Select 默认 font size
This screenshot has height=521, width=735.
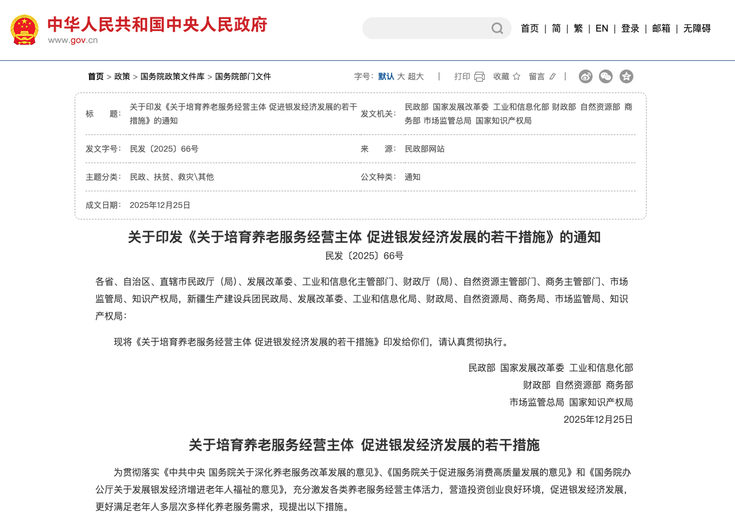(386, 76)
